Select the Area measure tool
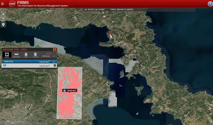This screenshot has width=213, height=125. coord(7,55)
